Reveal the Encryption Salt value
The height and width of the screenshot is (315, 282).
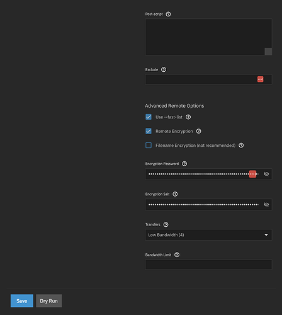point(266,205)
